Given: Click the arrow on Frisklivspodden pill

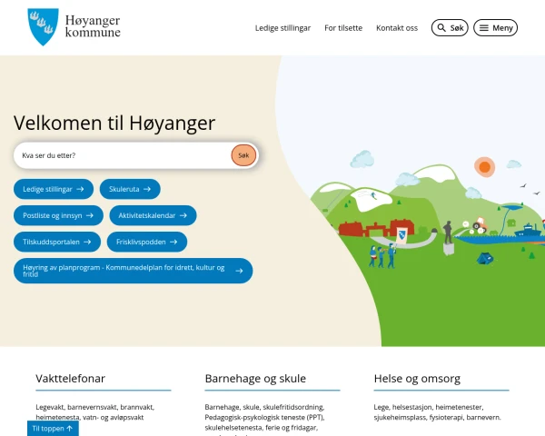Looking at the screenshot, I should tap(173, 242).
